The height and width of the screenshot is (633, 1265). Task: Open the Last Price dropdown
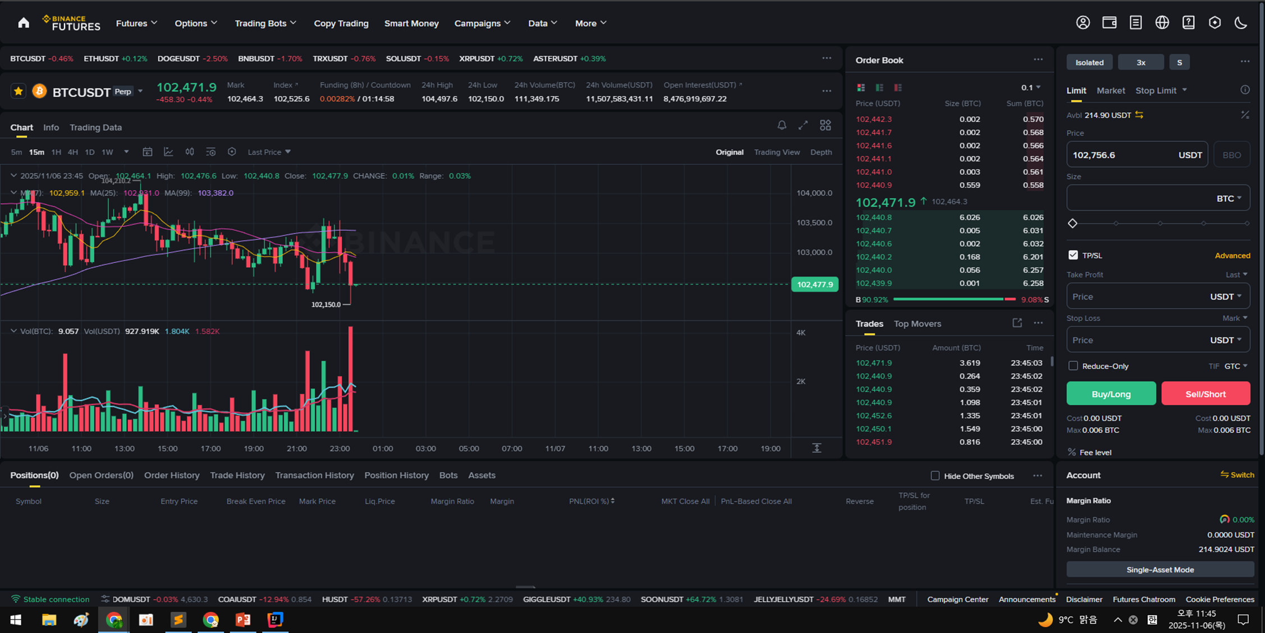click(x=269, y=152)
